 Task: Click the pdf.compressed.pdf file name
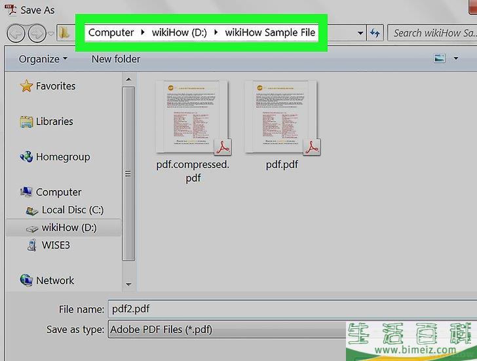point(193,171)
